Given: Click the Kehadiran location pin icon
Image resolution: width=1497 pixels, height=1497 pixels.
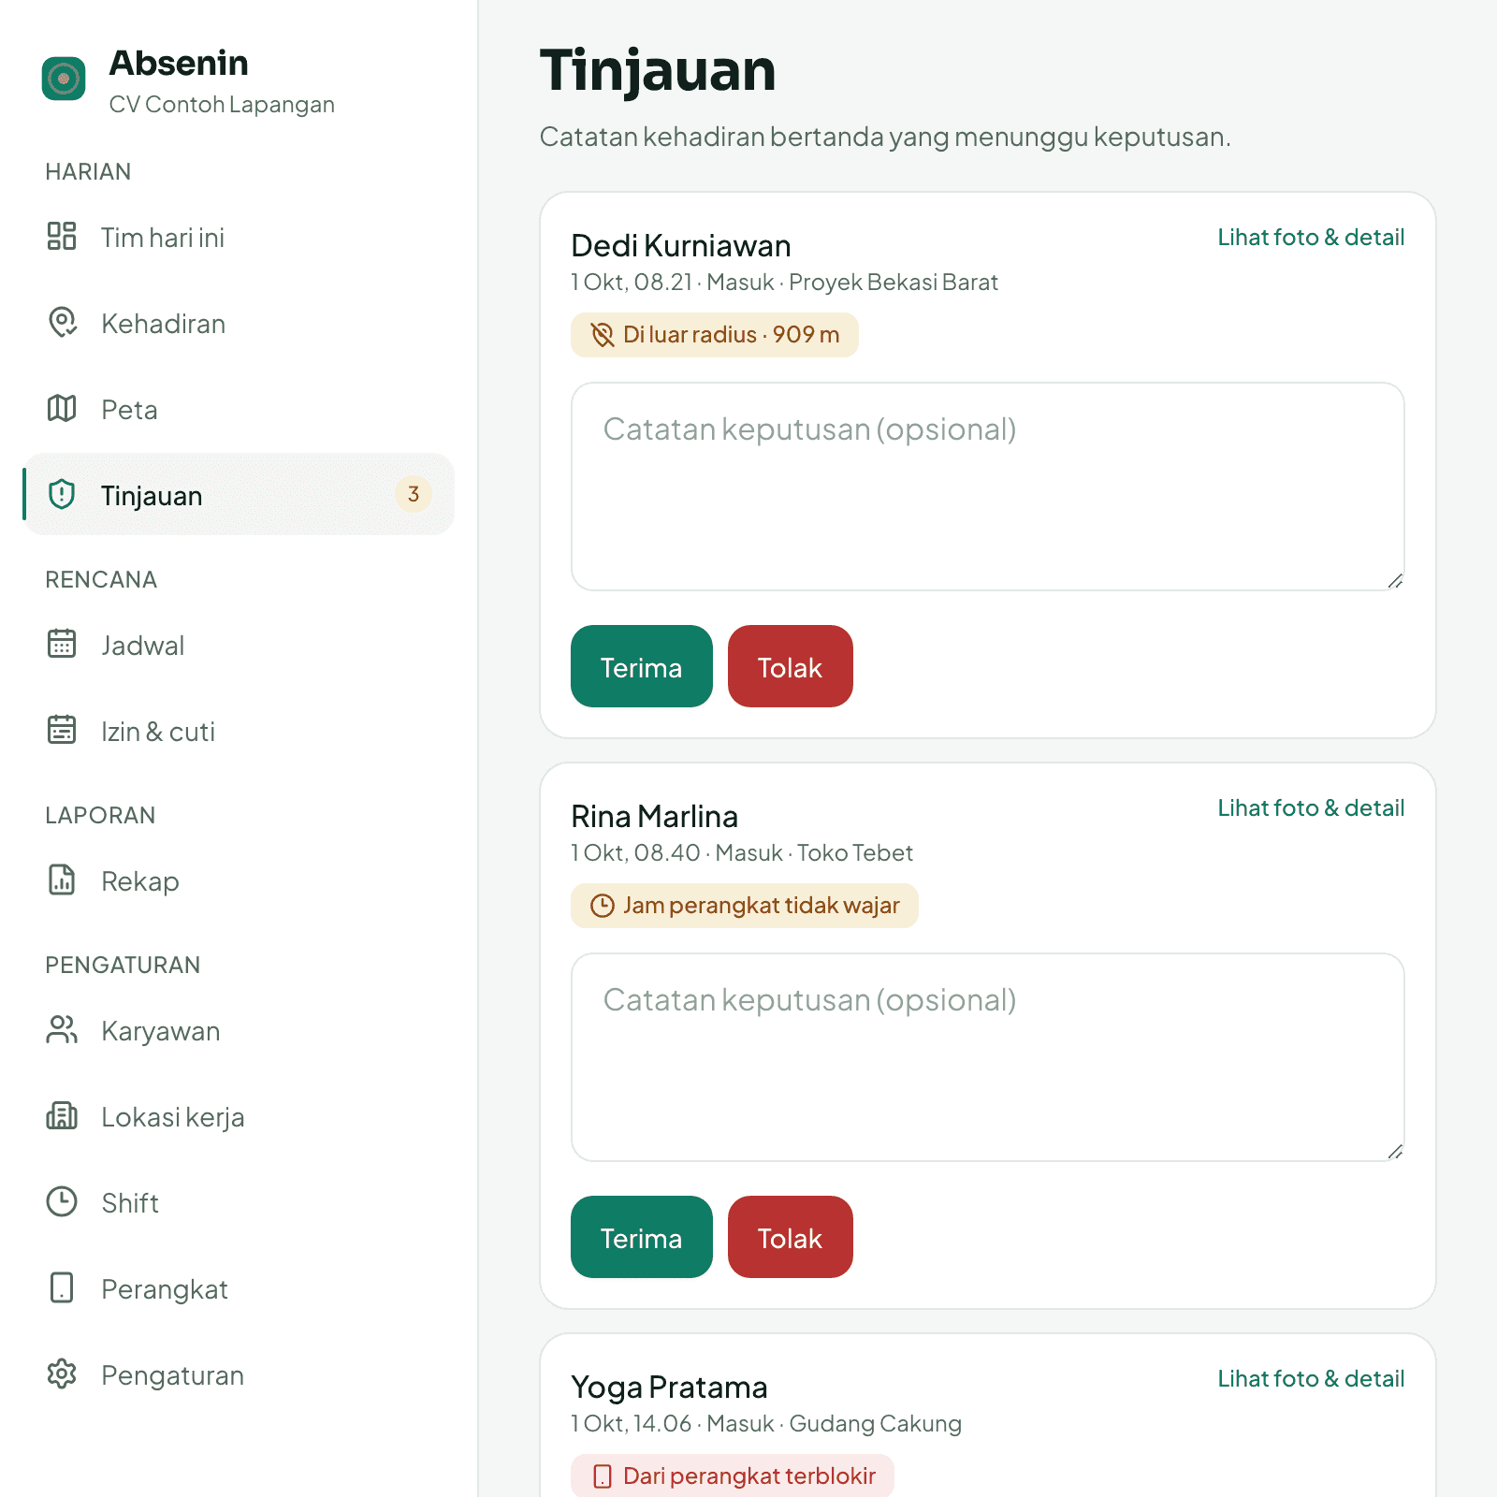Looking at the screenshot, I should (x=62, y=322).
